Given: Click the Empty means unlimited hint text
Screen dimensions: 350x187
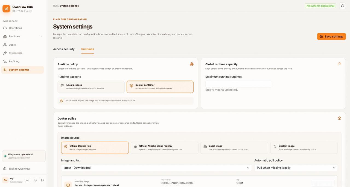Looking at the screenshot, I should click(x=221, y=90).
